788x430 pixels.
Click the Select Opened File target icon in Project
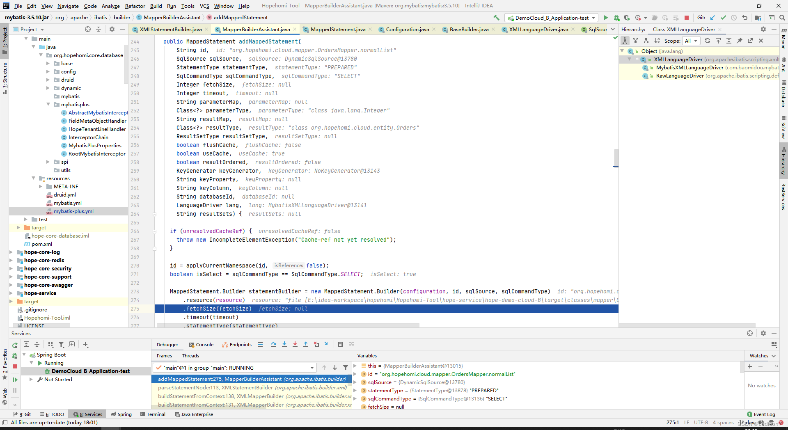point(88,29)
